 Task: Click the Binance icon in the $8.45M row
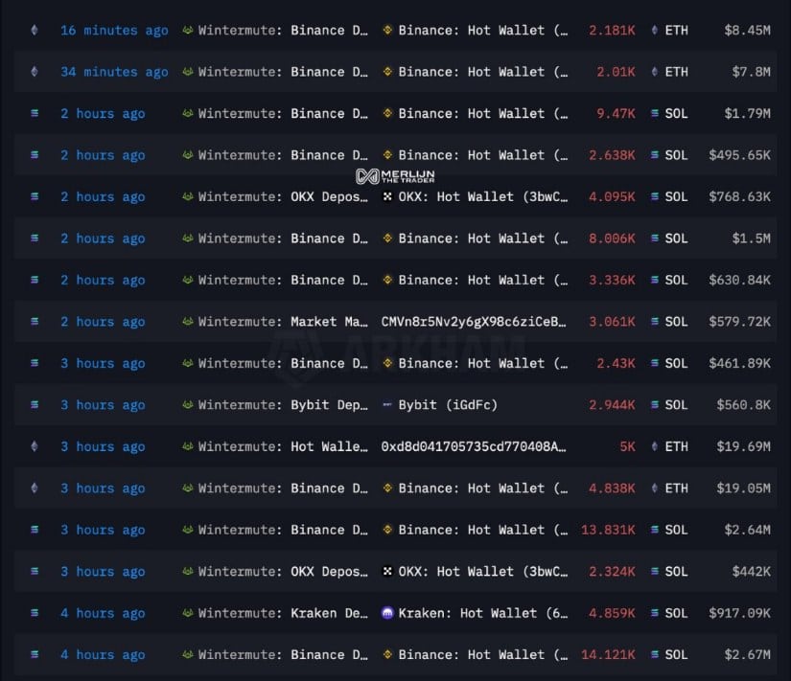[387, 31]
